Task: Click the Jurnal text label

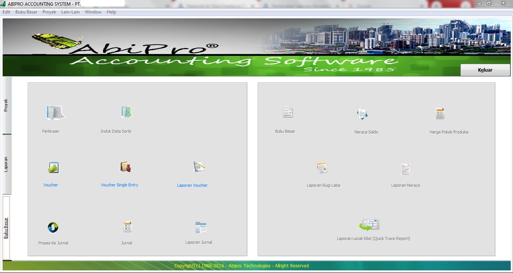Action: (127, 243)
